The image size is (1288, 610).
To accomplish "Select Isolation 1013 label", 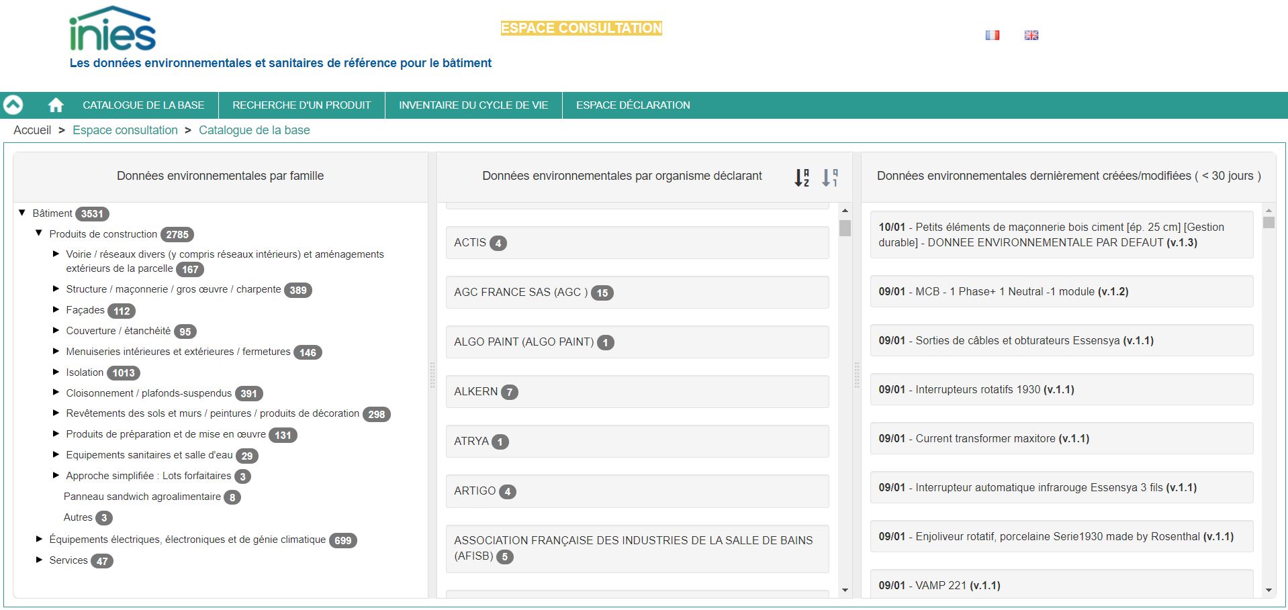I will (103, 372).
